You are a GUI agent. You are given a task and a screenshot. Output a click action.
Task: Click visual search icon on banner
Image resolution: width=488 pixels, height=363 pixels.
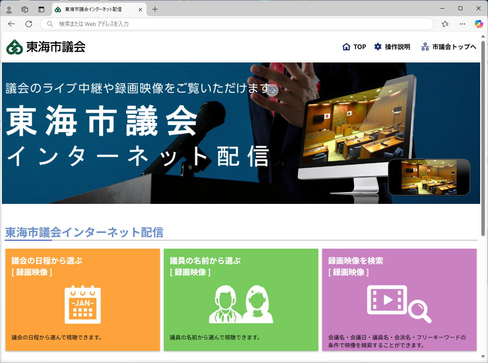pyautogui.click(x=272, y=90)
